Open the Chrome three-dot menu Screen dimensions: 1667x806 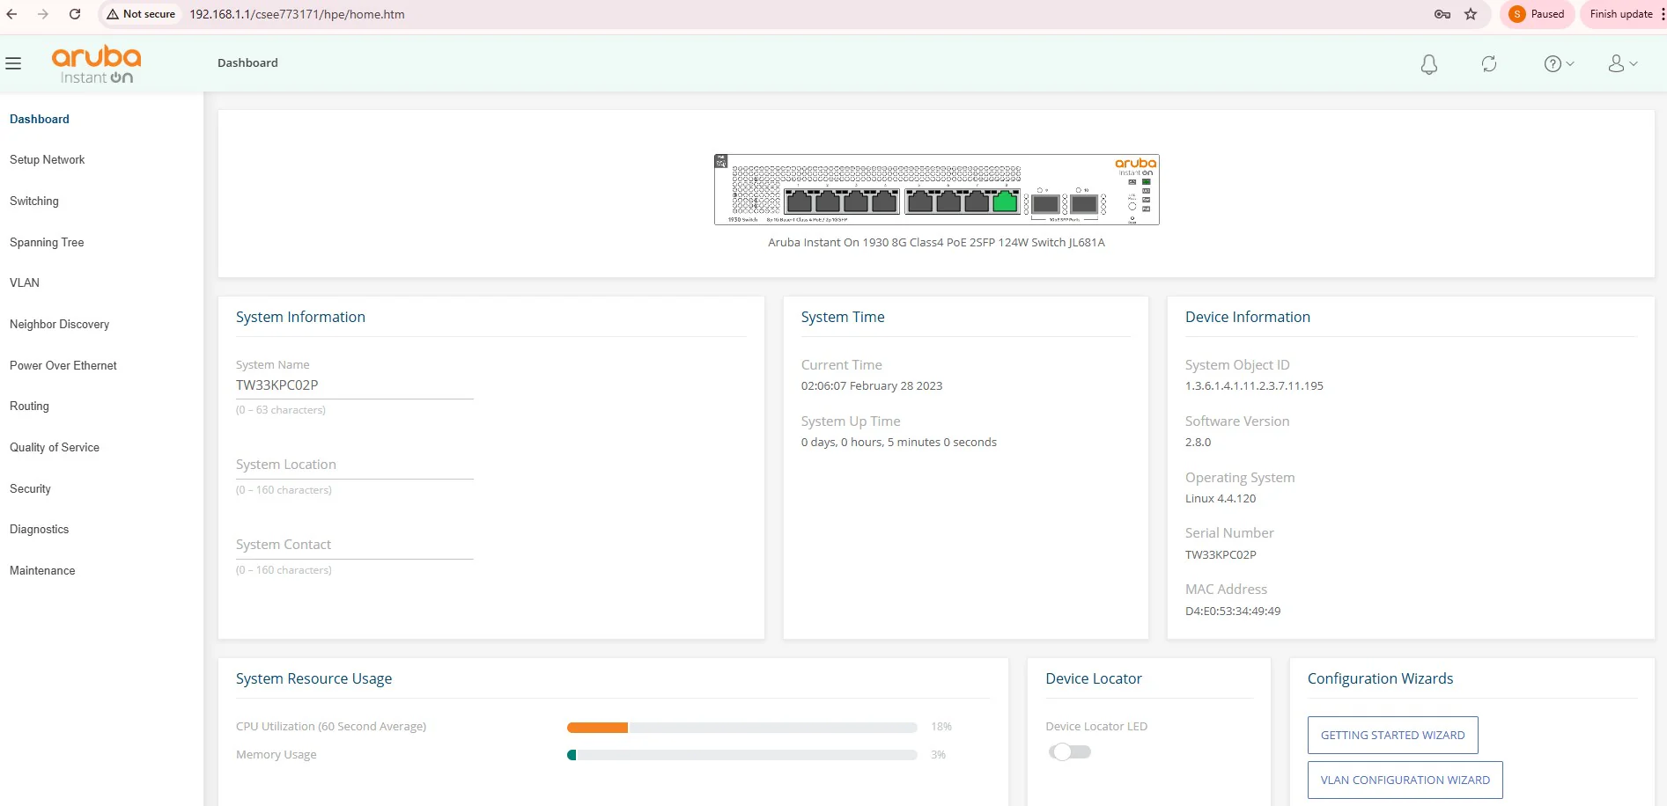pyautogui.click(x=1663, y=14)
